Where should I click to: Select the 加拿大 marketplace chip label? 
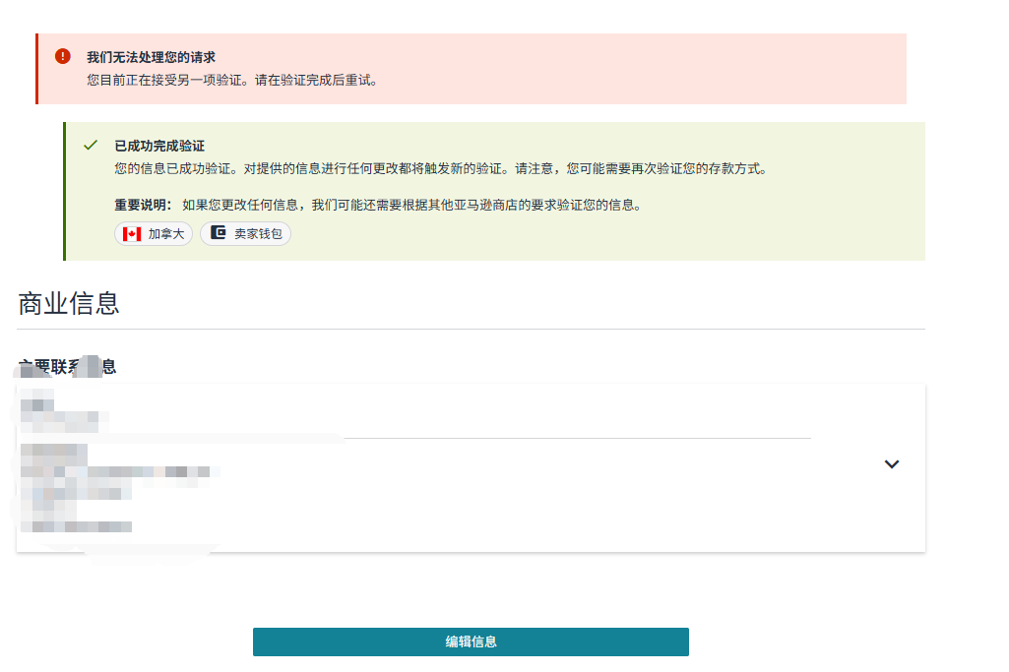point(165,234)
